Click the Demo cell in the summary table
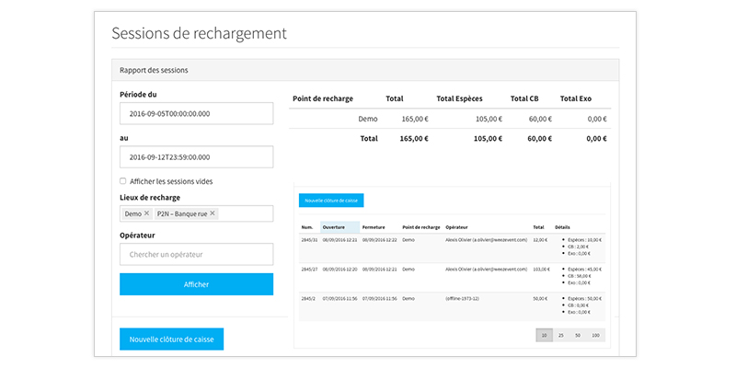 (x=367, y=119)
